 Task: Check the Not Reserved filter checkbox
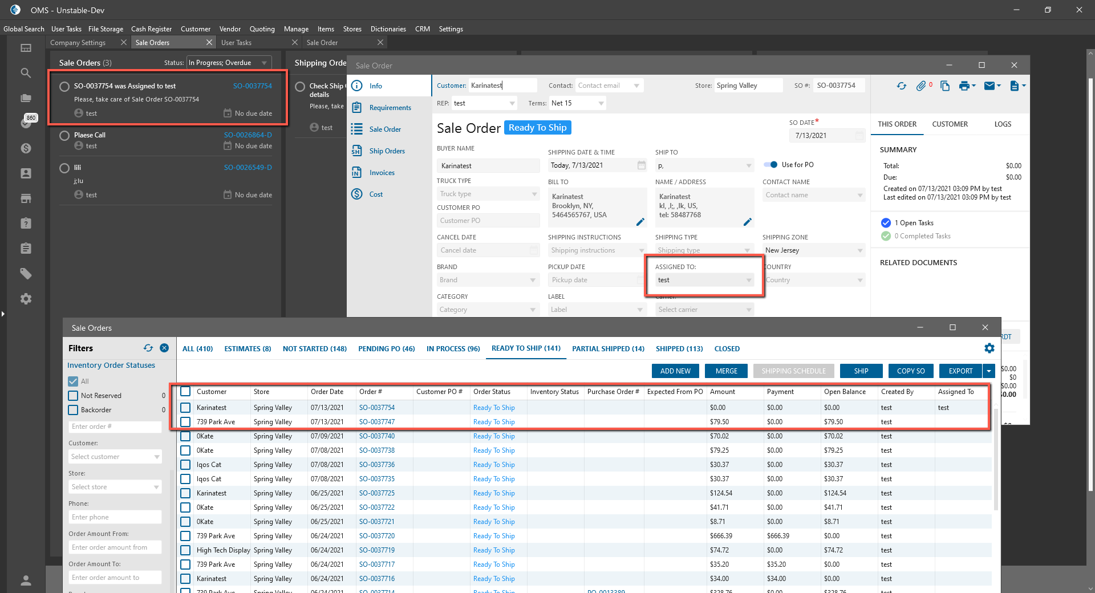click(x=73, y=396)
